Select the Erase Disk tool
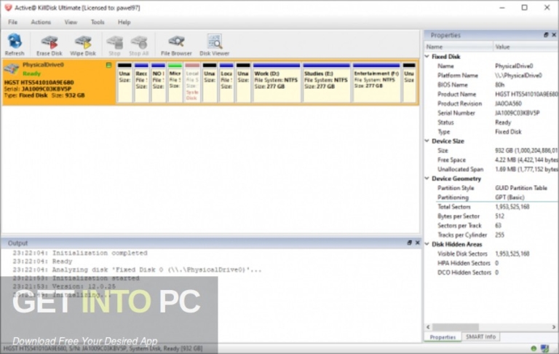 [x=49, y=44]
